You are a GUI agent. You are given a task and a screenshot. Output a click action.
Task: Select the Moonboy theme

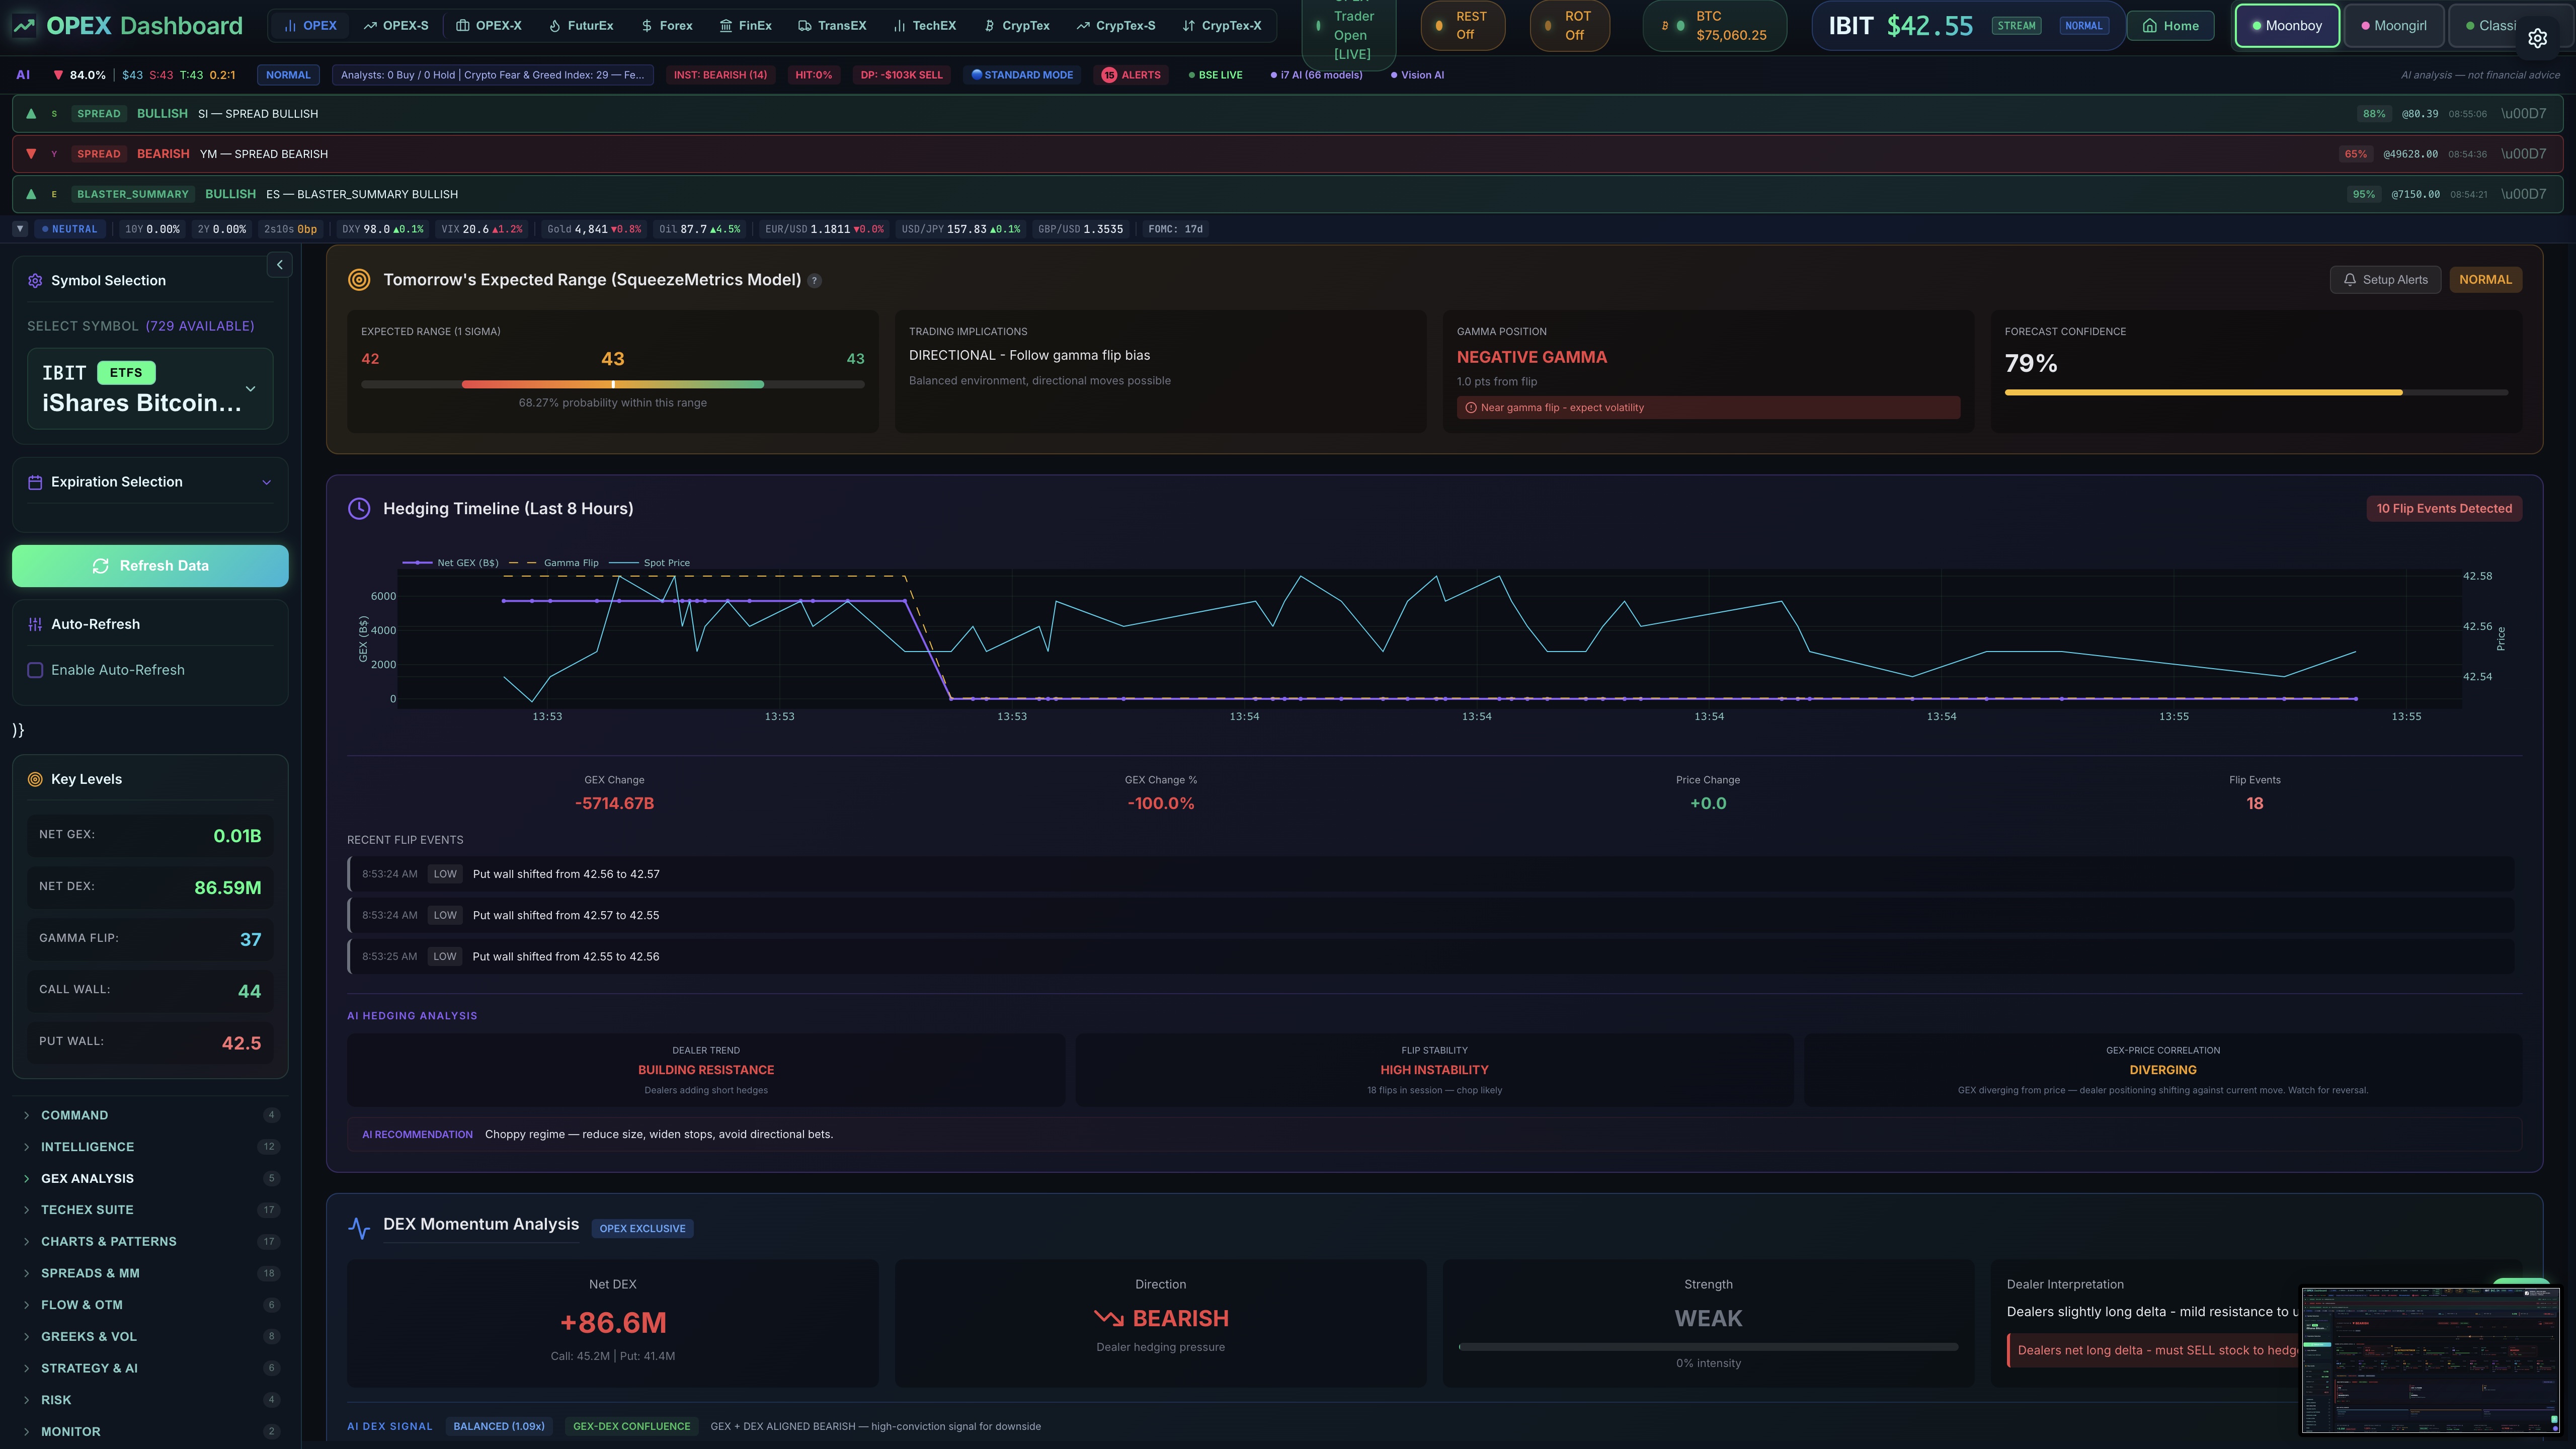[2286, 26]
